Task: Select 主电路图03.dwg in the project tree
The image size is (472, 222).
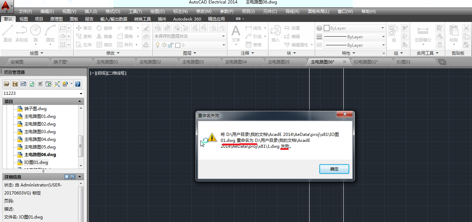Action: tap(40, 132)
